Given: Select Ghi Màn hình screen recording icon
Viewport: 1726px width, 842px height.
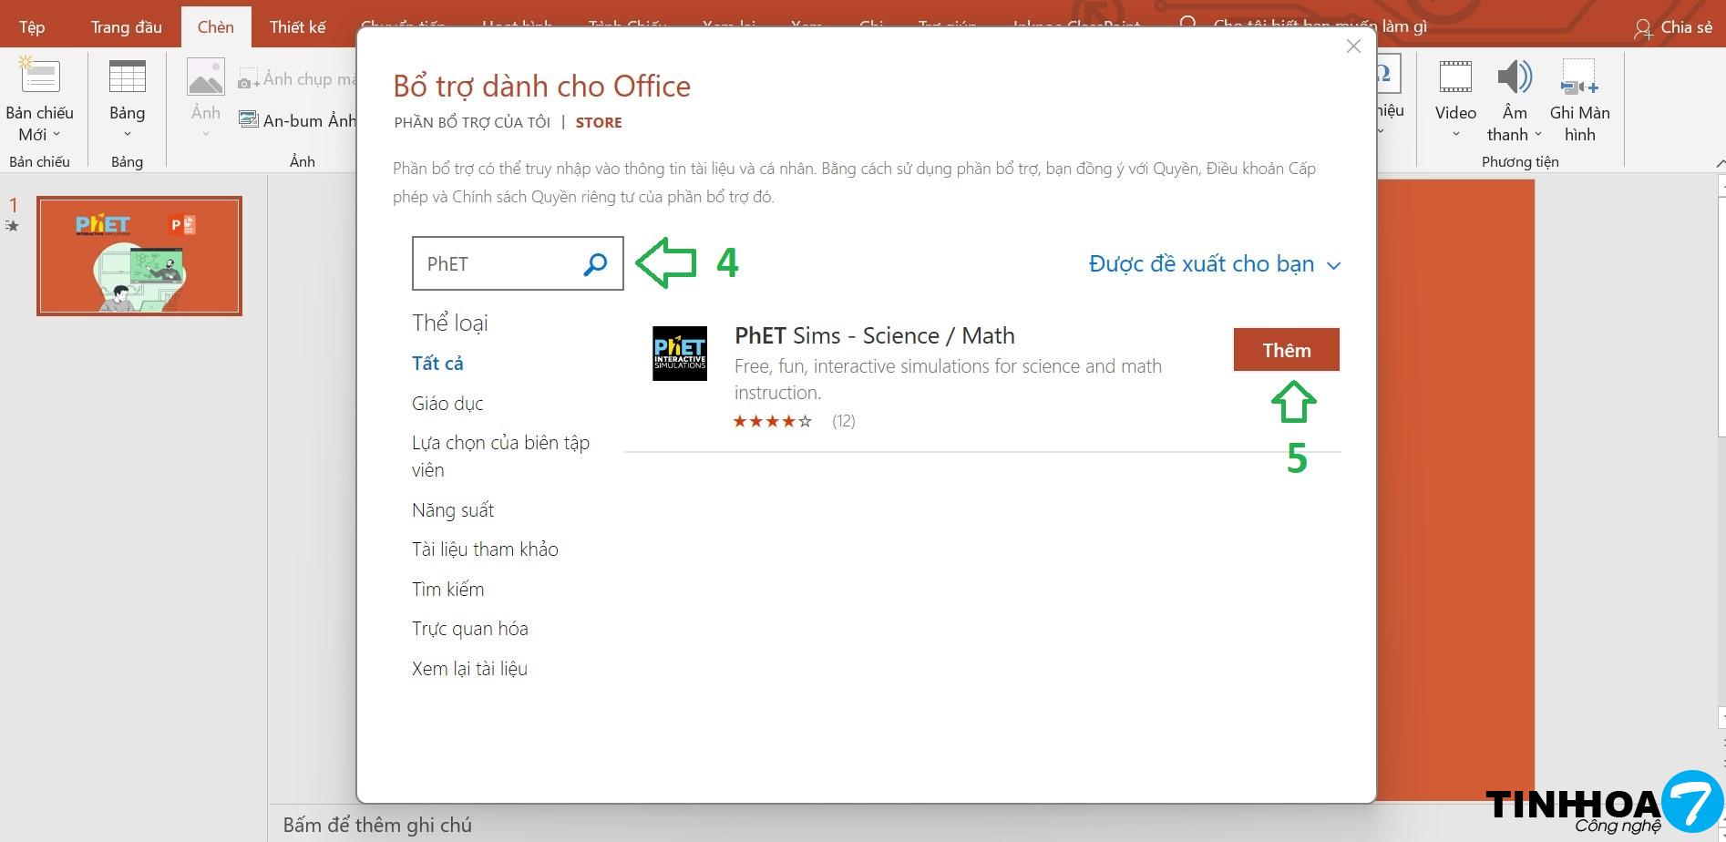Looking at the screenshot, I should point(1578,78).
